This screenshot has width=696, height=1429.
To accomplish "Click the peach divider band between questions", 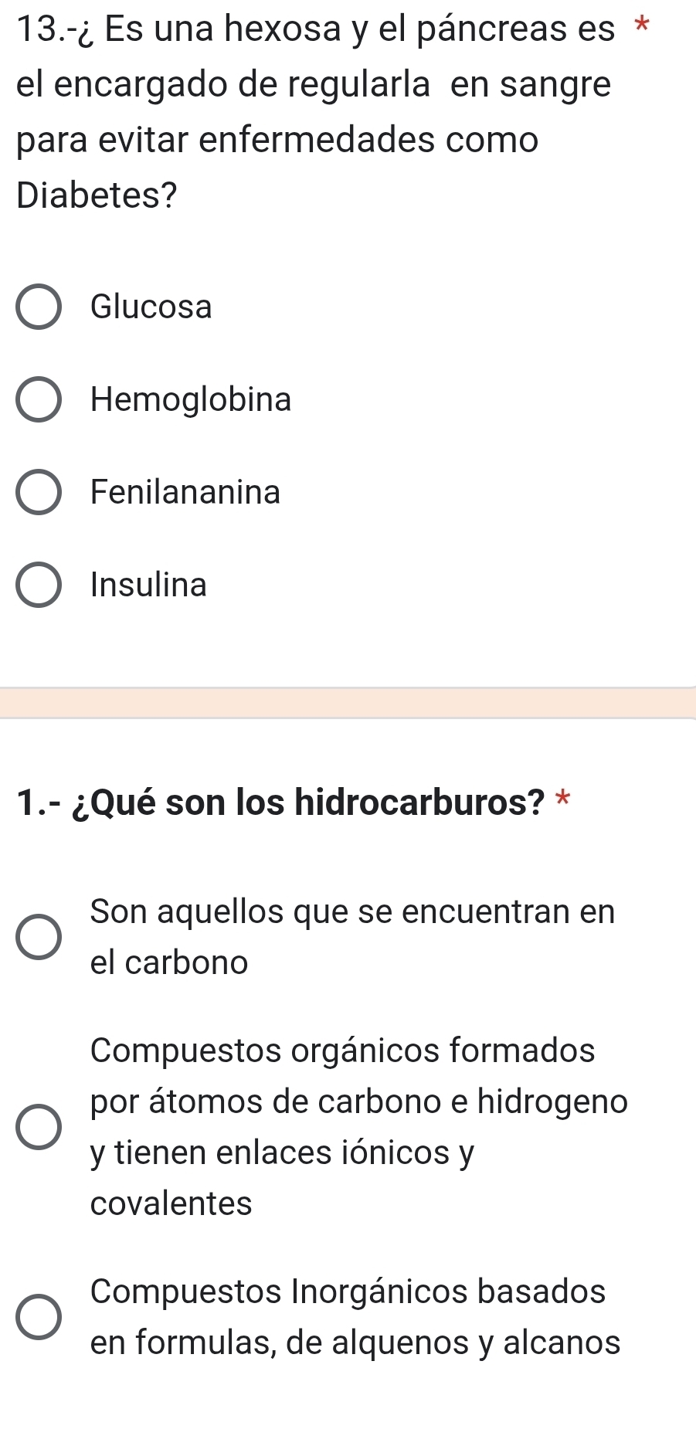I will (348, 703).
